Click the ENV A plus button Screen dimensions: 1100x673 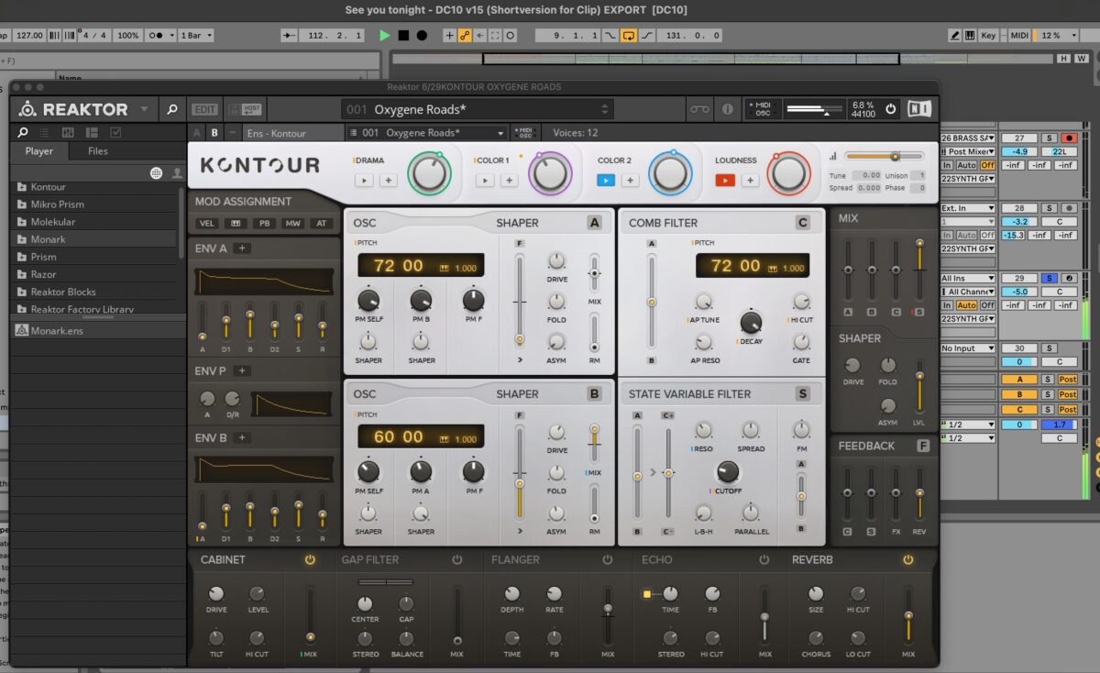[x=241, y=248]
